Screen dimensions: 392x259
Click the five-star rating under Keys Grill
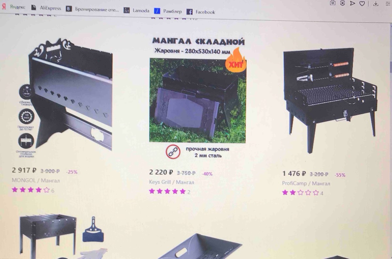[167, 191]
